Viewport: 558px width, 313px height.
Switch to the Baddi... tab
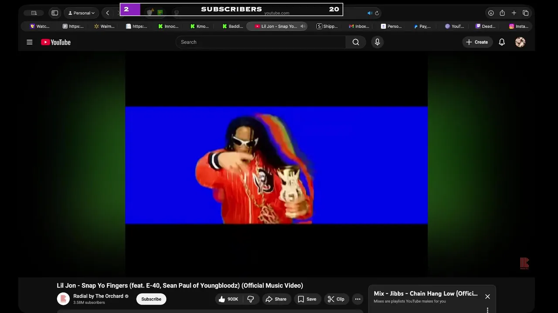click(x=232, y=27)
